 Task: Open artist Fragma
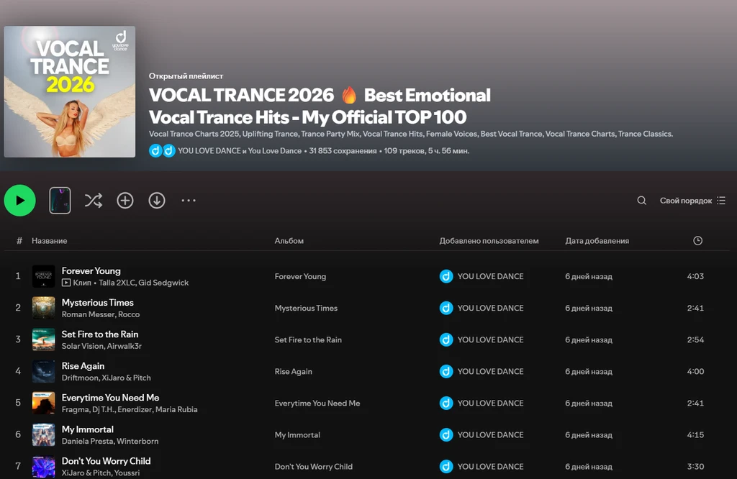(75, 409)
